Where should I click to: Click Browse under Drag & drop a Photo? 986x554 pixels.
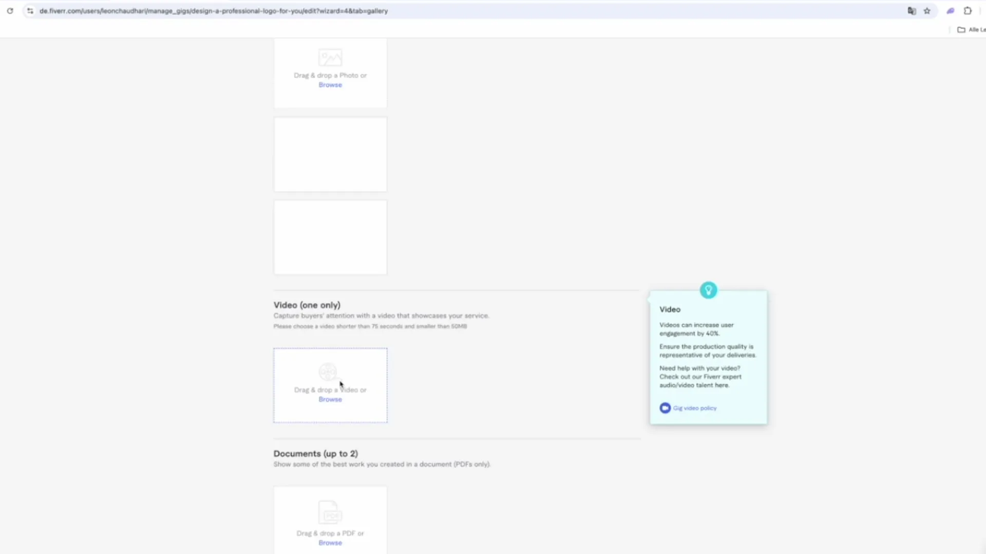(x=330, y=85)
